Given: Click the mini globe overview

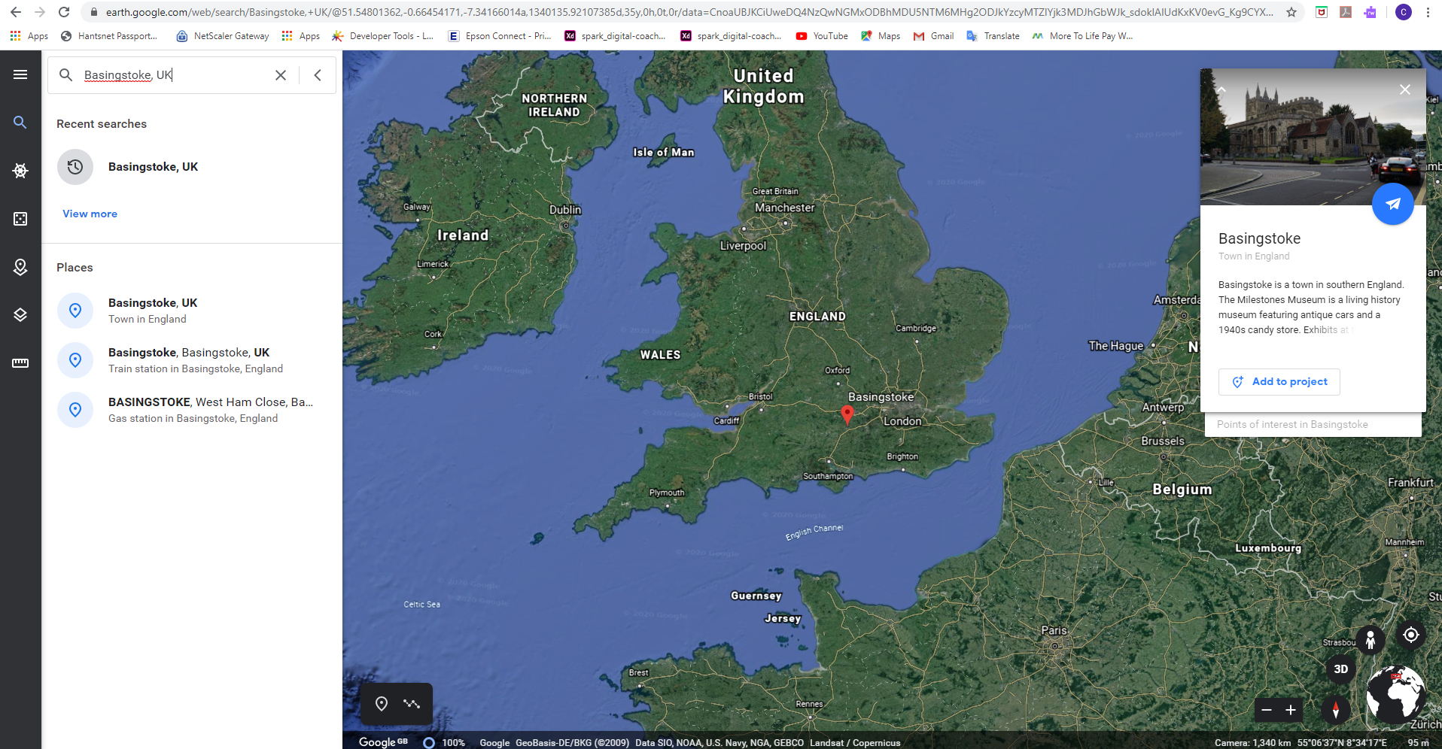Looking at the screenshot, I should pyautogui.click(x=1396, y=696).
